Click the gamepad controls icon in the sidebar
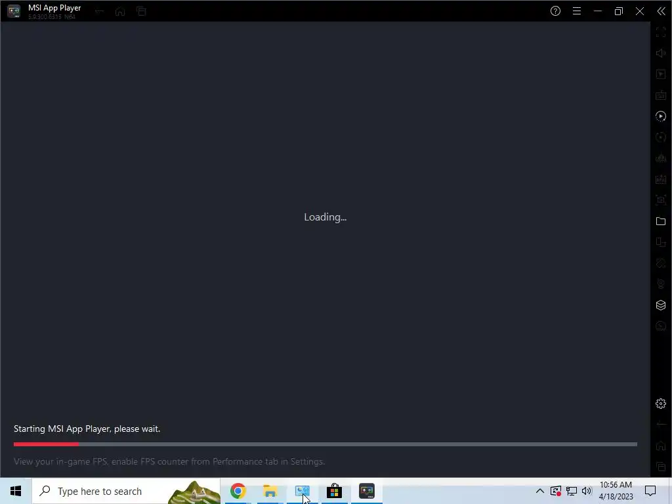672x504 pixels. click(660, 158)
